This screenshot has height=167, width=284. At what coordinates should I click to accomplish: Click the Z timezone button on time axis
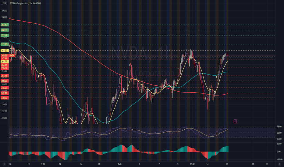click(x=4, y=164)
